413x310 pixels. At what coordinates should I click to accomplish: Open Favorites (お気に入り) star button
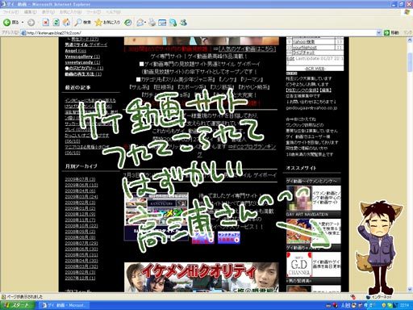tap(107, 23)
